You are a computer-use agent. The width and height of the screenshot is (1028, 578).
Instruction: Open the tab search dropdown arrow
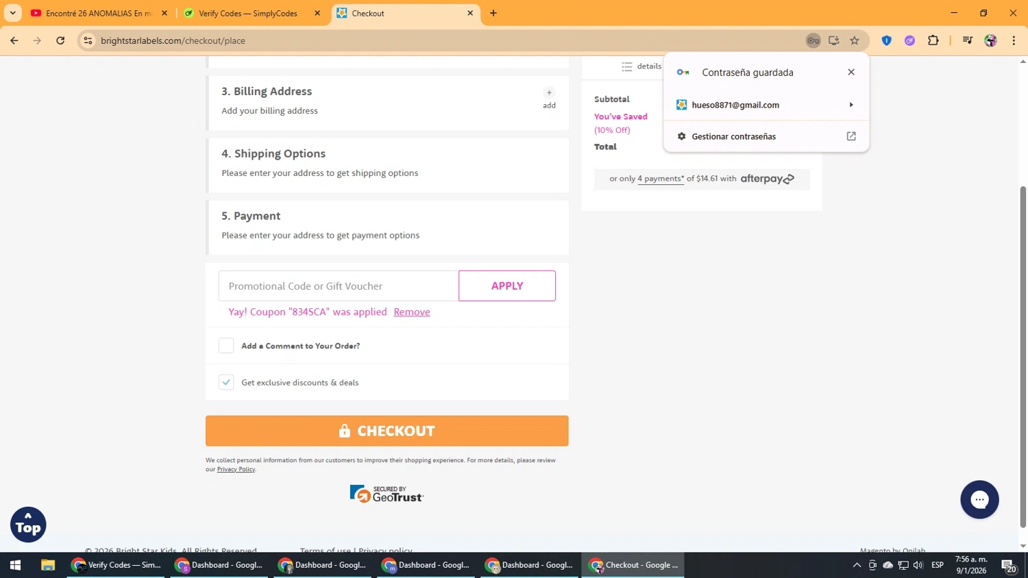pyautogui.click(x=12, y=13)
